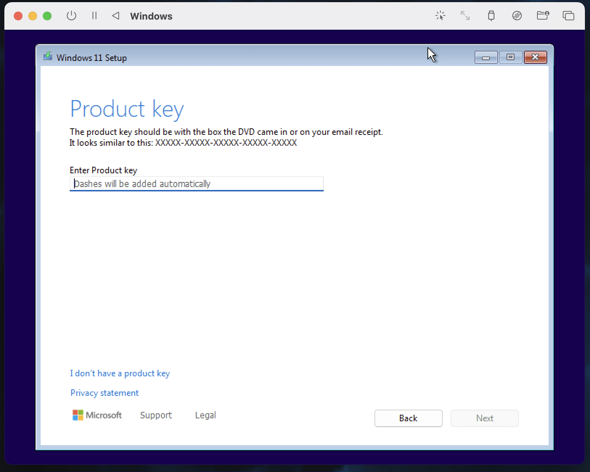Screen dimensions: 590x472
Task: Click the Windows title in VM toolbar
Action: click(x=151, y=16)
